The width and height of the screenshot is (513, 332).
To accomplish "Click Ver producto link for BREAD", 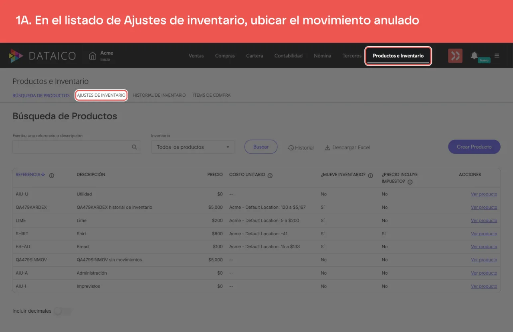I will [484, 247].
